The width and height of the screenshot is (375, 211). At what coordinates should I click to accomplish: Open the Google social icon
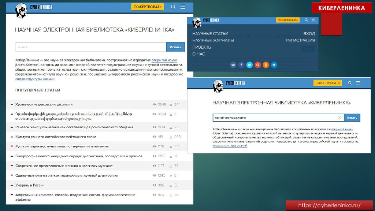pyautogui.click(x=257, y=65)
